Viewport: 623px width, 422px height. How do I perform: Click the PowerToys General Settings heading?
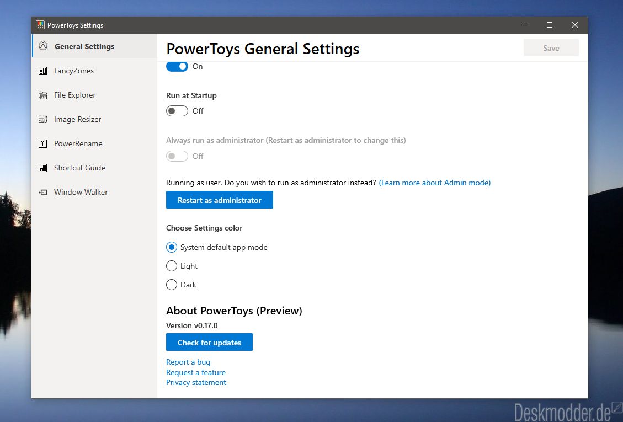point(263,49)
